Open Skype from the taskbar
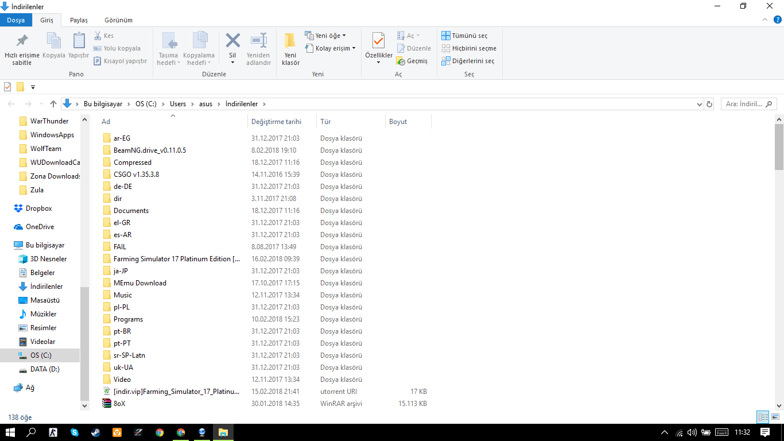Viewport: 784px width, 441px height. (x=75, y=432)
